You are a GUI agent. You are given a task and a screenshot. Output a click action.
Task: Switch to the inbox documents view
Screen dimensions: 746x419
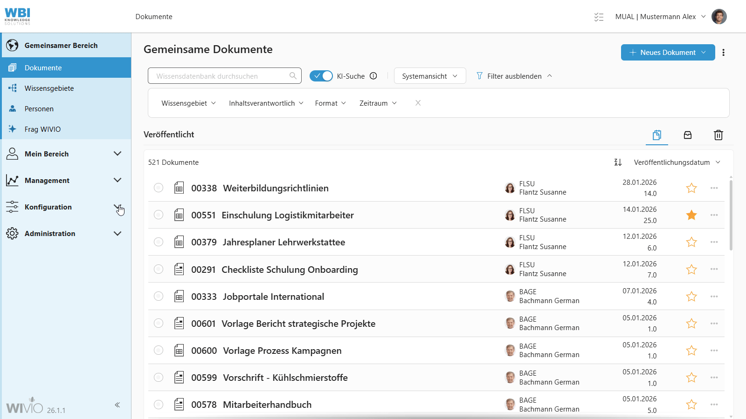(688, 135)
